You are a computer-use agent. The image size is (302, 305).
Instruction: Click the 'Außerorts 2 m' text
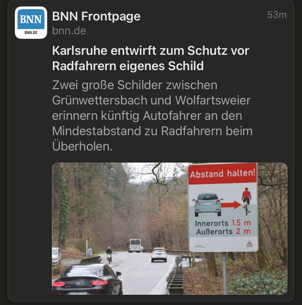tap(223, 232)
